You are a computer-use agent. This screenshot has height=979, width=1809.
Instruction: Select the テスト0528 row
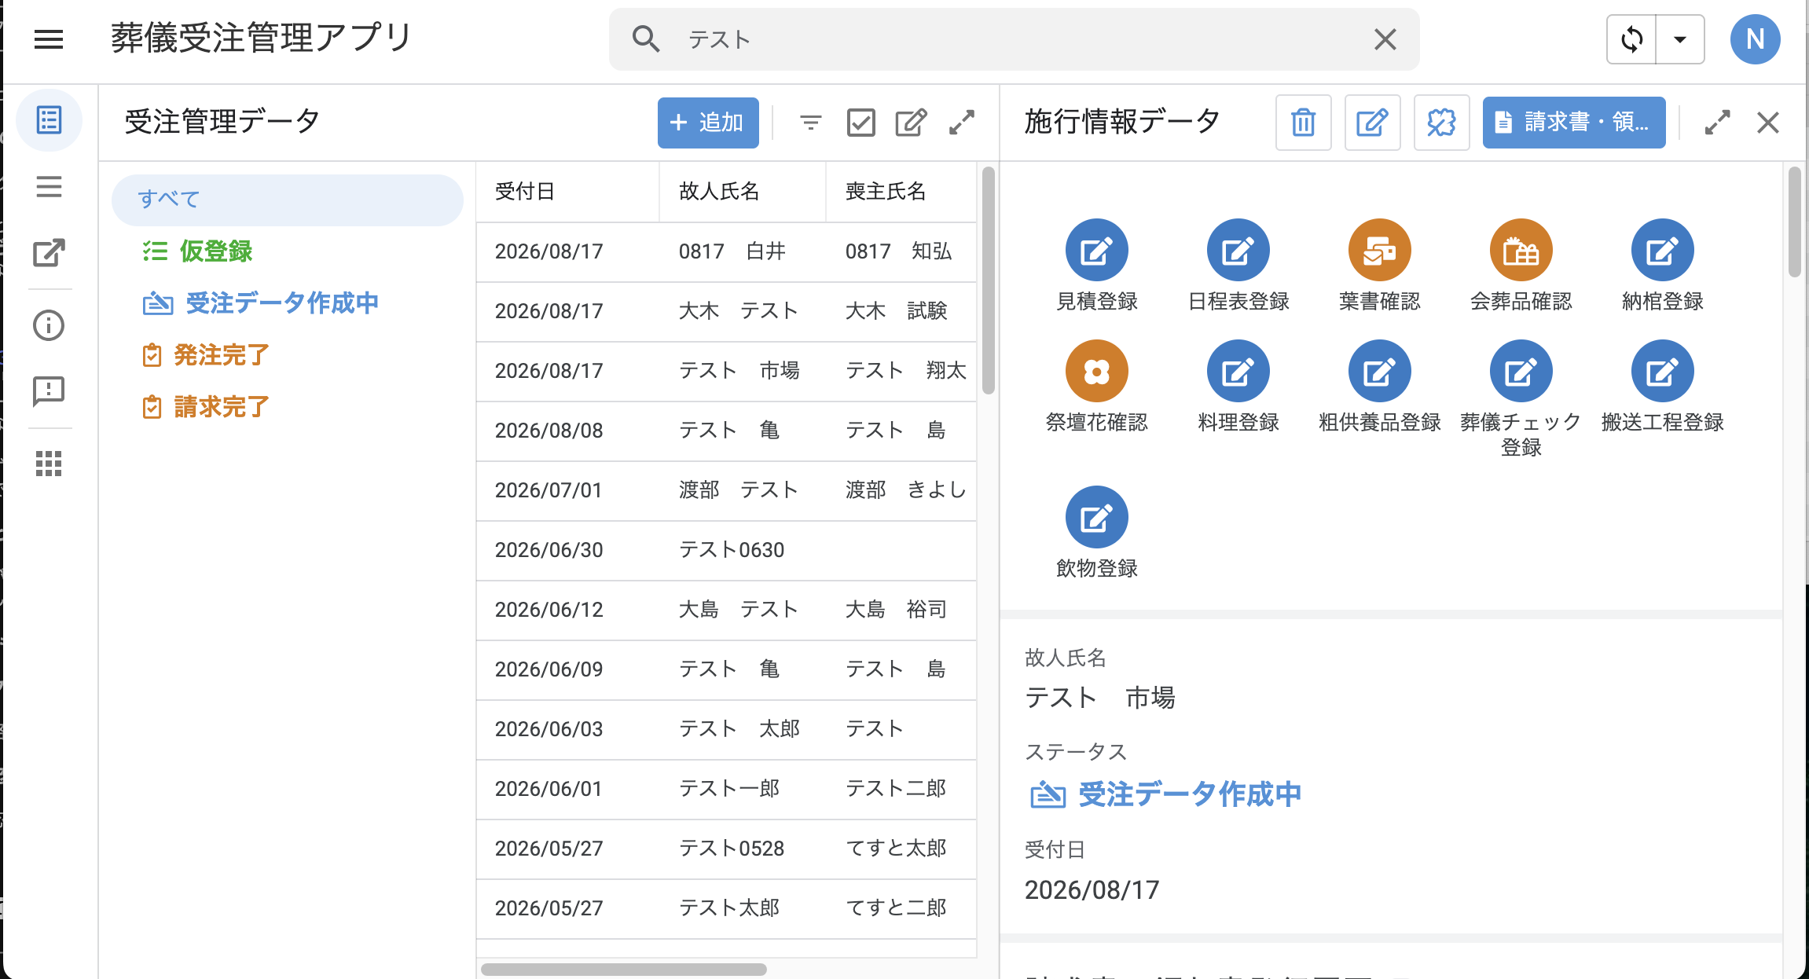pos(726,849)
